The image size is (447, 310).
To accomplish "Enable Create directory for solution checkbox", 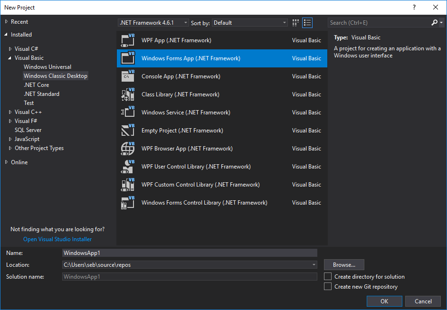I will pyautogui.click(x=327, y=276).
